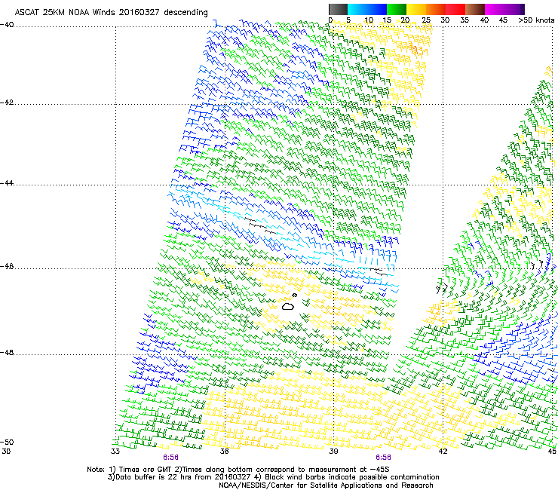558x490 pixels.
Task: Click the longitude label '39'
Action: (333, 452)
